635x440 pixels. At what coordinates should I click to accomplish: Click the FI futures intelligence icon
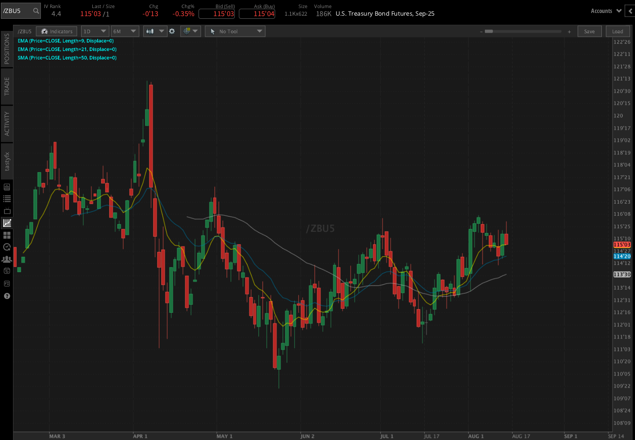pos(7,283)
